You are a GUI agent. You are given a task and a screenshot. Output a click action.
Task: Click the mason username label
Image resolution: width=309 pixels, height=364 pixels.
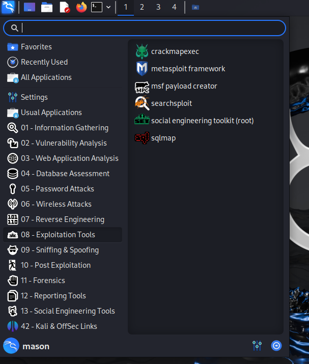pos(36,346)
